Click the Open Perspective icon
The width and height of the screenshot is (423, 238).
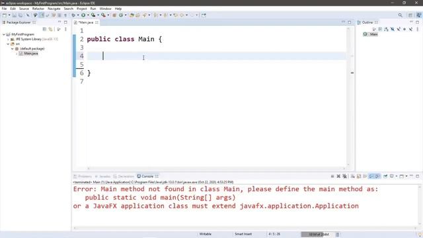click(410, 15)
